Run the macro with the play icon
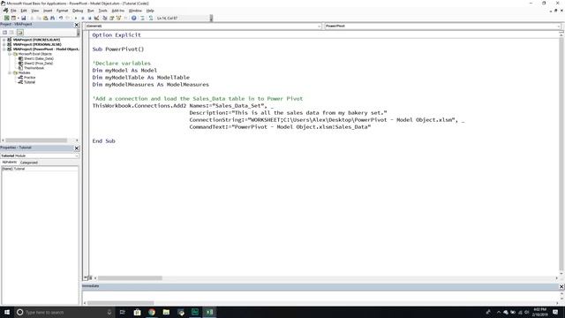565x318 pixels. (x=76, y=18)
